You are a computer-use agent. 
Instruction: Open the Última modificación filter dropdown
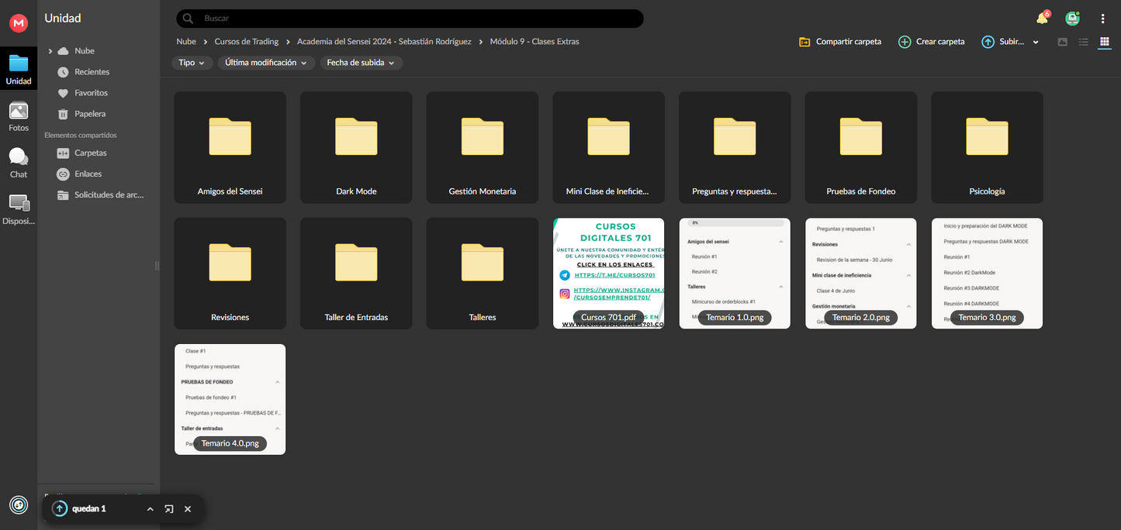point(266,63)
